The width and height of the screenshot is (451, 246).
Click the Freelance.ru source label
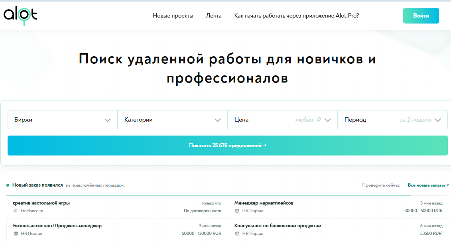point(32,211)
